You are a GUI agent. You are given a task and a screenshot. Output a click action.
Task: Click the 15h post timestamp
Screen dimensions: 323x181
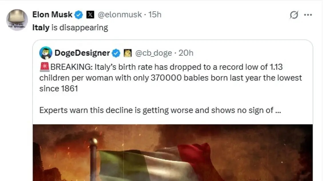(x=155, y=15)
